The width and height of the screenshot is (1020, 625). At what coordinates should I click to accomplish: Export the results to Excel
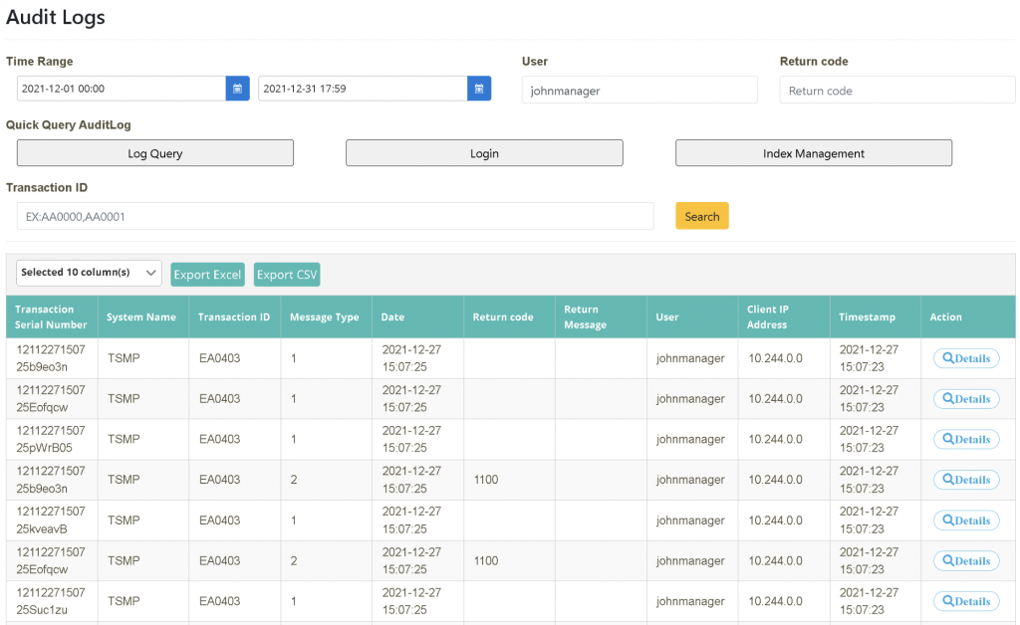point(207,274)
